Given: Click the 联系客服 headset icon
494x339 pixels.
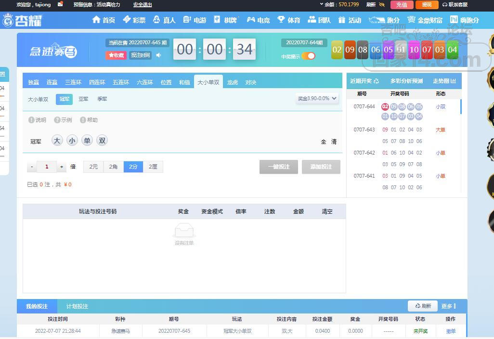Looking at the screenshot, I should 445,5.
